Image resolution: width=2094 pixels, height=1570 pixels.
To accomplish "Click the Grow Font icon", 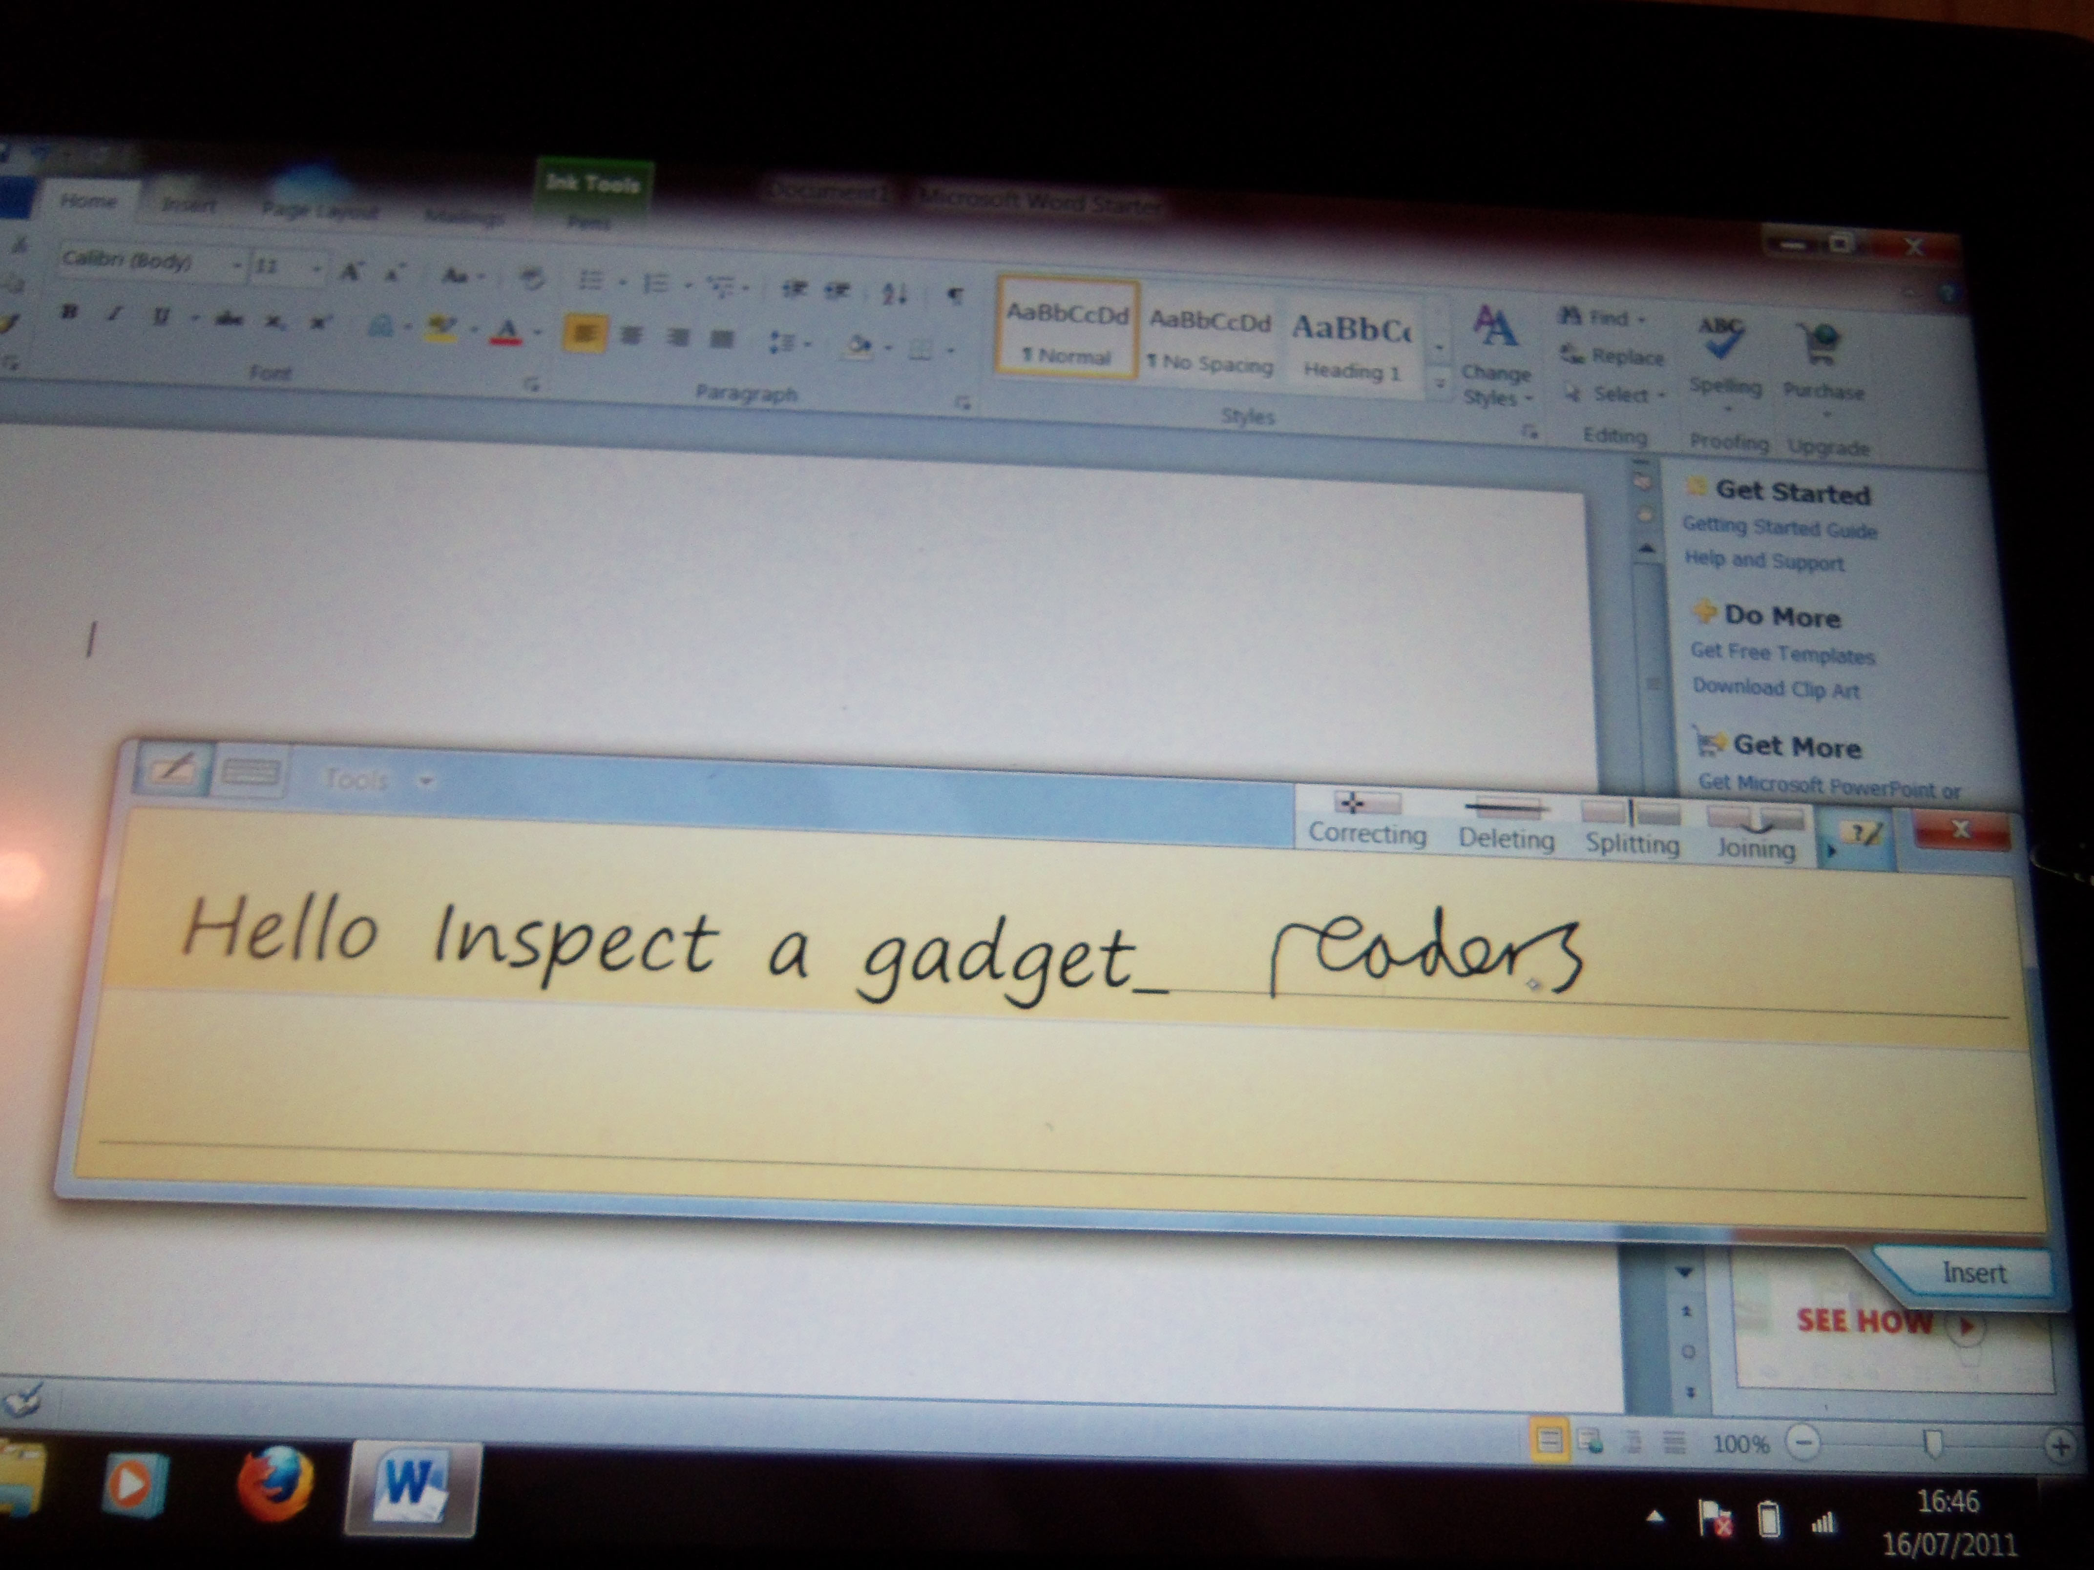I will tap(350, 272).
